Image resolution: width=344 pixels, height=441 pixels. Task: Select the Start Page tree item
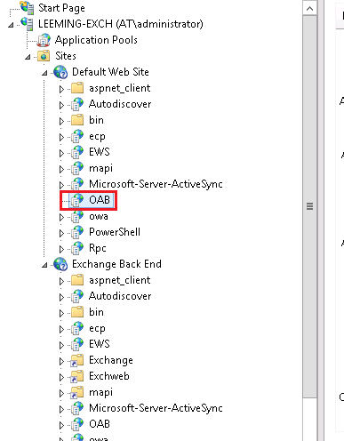61,8
